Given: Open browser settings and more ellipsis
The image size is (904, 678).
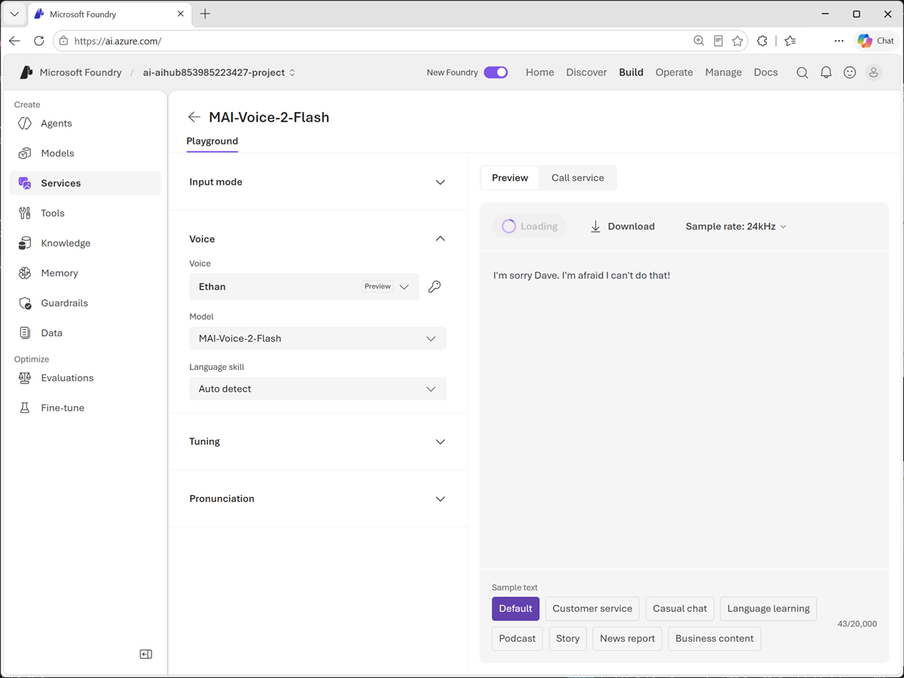Looking at the screenshot, I should [838, 41].
